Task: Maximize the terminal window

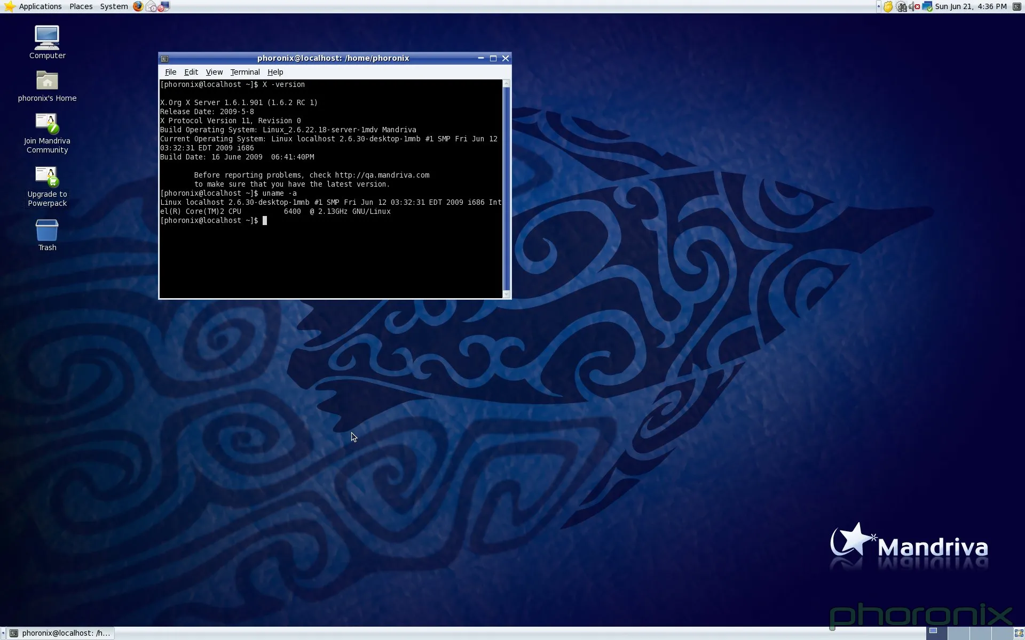Action: (493, 58)
